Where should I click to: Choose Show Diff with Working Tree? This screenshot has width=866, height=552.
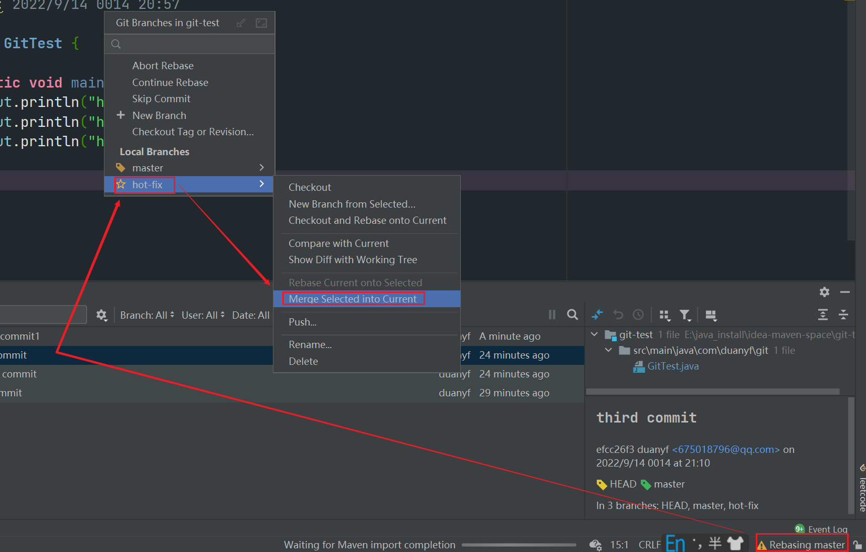353,259
